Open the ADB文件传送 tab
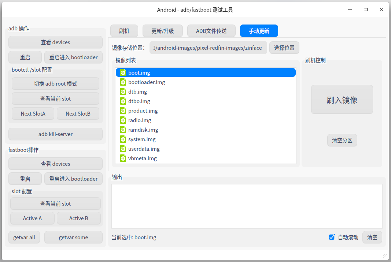This screenshot has width=391, height=262. click(211, 31)
